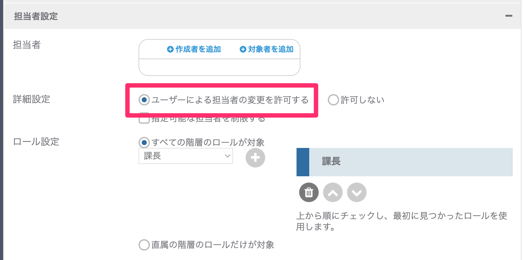Viewport: 524px width, 260px height.
Task: Select すべての階層のロールが対象 radio option
Action: tap(144, 143)
